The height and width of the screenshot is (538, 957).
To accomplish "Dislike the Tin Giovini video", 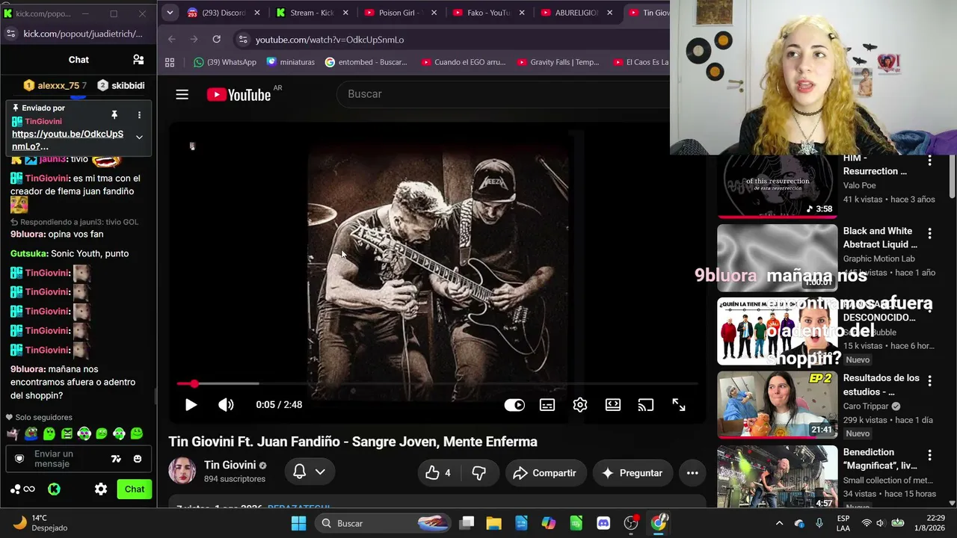I will pyautogui.click(x=479, y=473).
